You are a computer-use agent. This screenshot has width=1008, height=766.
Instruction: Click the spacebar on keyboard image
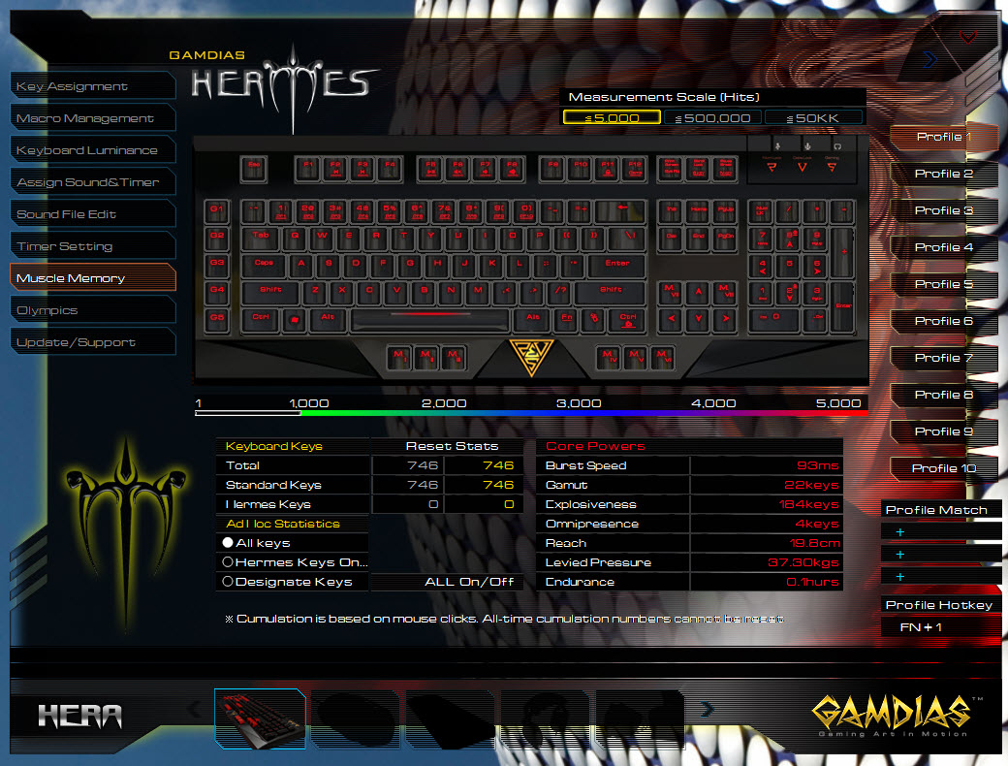click(x=429, y=320)
